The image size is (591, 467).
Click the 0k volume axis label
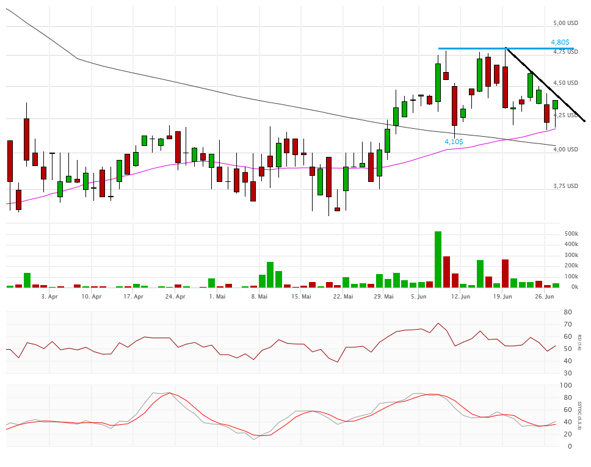[x=573, y=287]
